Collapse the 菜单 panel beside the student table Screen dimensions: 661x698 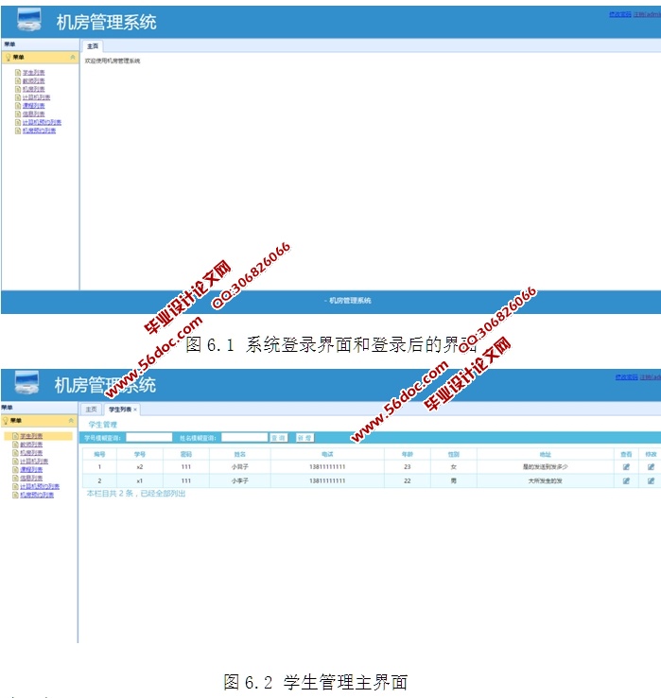pyautogui.click(x=72, y=420)
